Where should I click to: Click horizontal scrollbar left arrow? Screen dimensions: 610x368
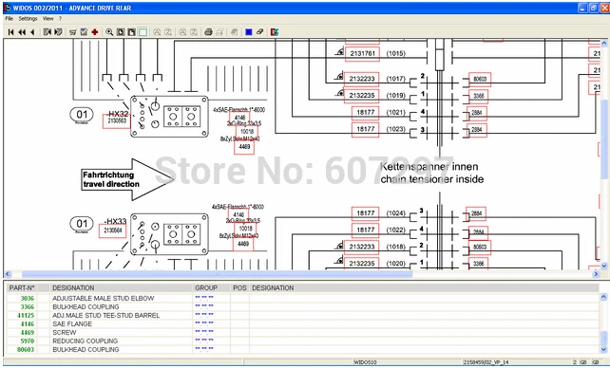[x=8, y=274]
